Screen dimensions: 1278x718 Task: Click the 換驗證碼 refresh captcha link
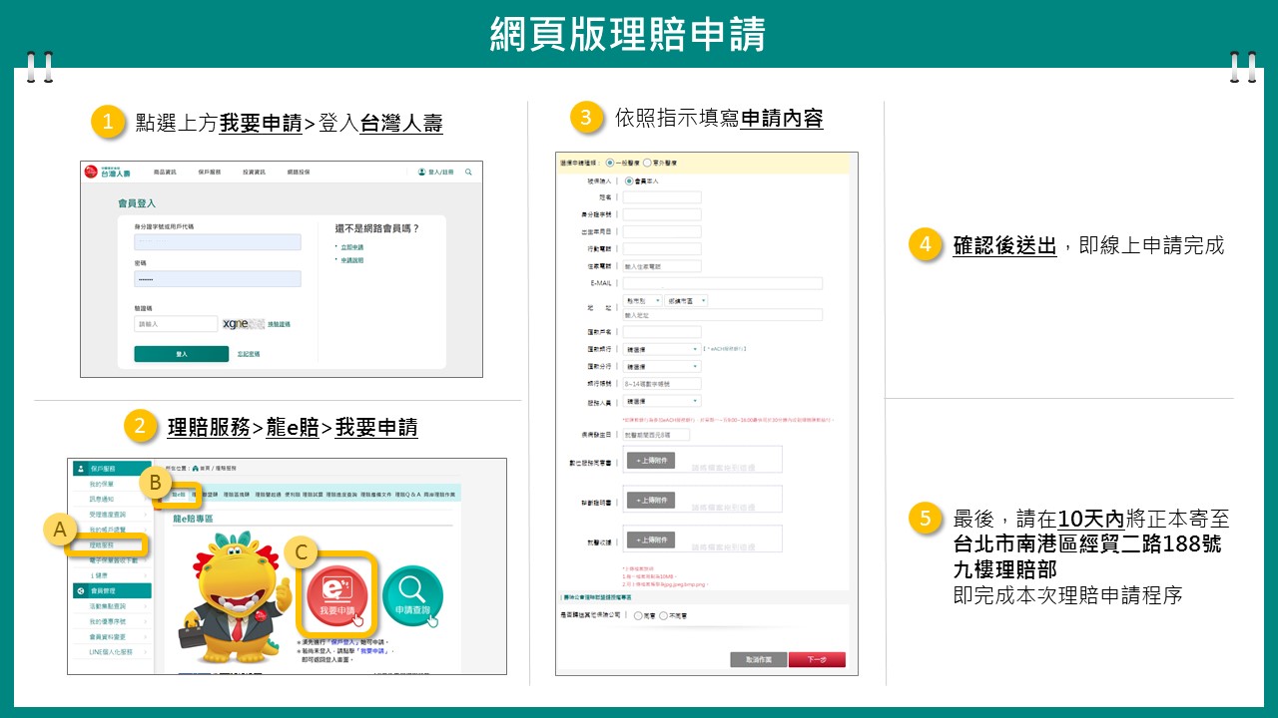[279, 324]
